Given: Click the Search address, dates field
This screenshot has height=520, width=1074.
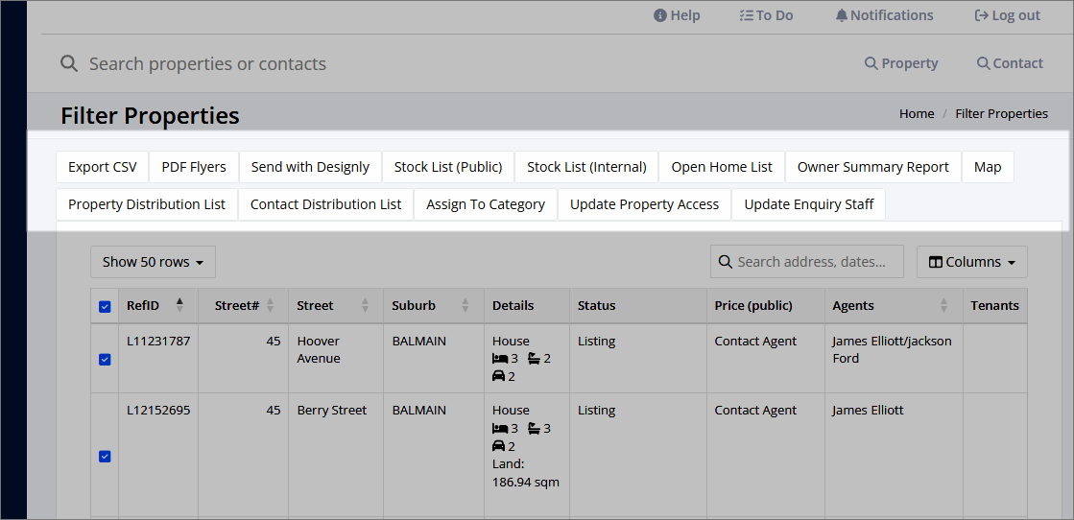Looking at the screenshot, I should click(807, 262).
